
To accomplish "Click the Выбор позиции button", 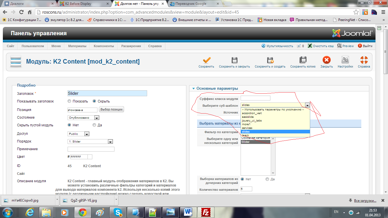I will [111, 110].
